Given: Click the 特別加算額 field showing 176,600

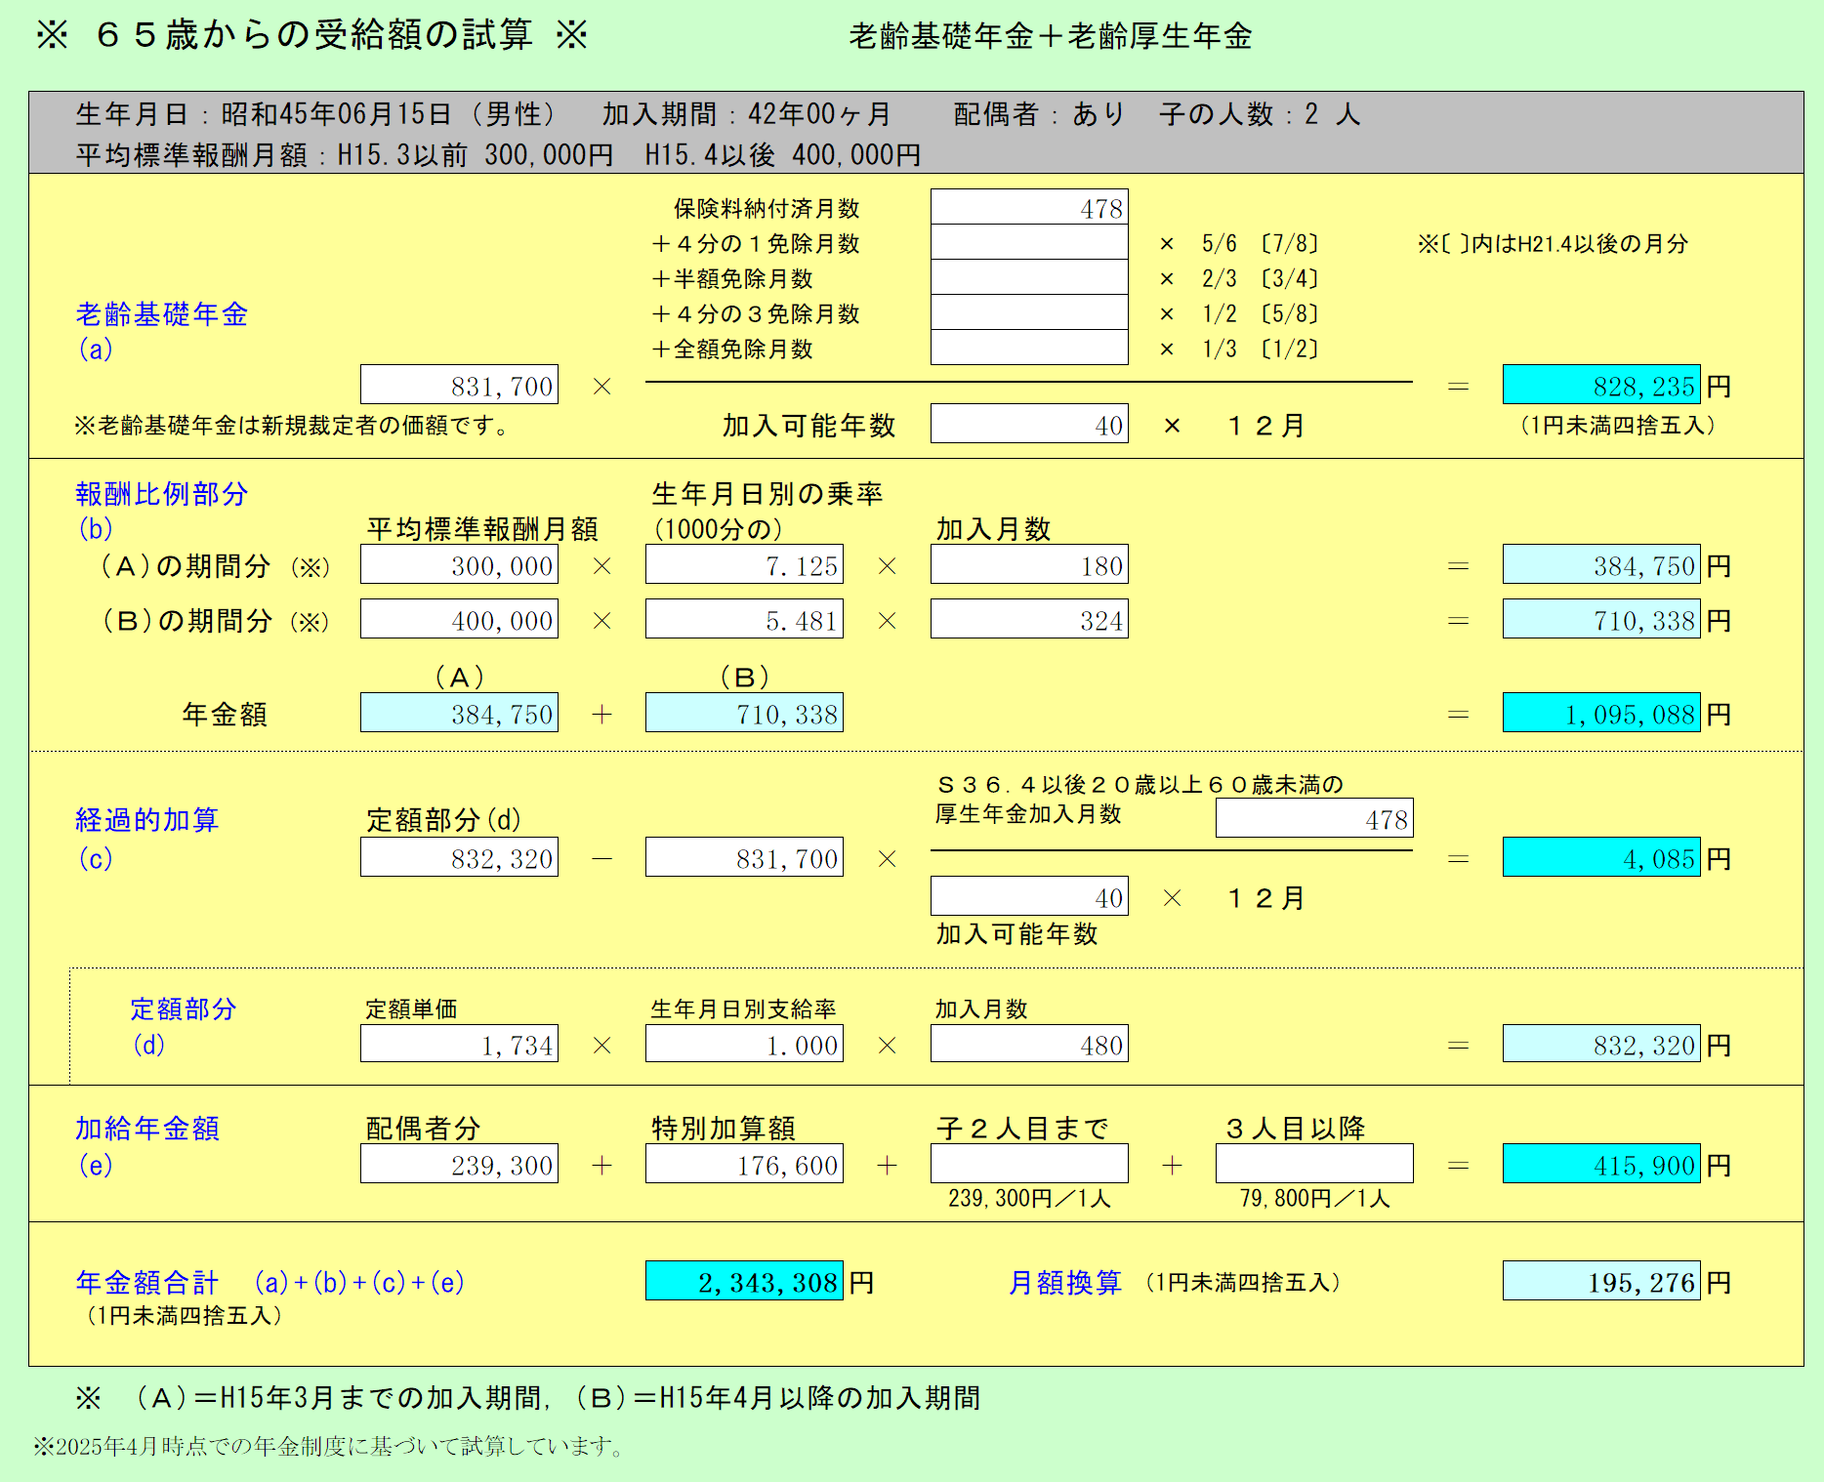Looking at the screenshot, I should coord(744,1164).
